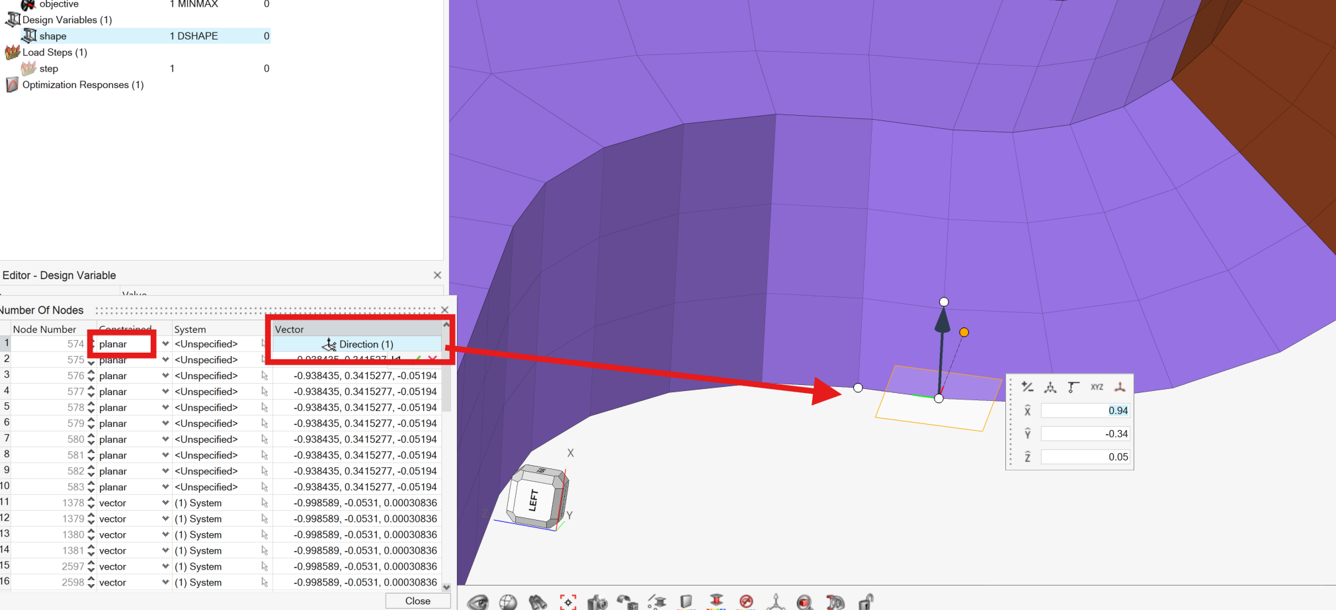Click the plus/minus reverse direction icon
The height and width of the screenshot is (610, 1336).
pyautogui.click(x=1027, y=387)
